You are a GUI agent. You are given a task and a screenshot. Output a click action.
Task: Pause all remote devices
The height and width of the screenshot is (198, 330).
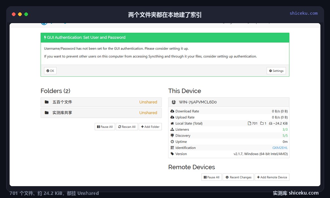coord(212,177)
